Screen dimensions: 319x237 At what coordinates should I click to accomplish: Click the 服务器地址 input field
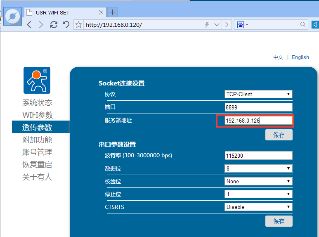pyautogui.click(x=255, y=121)
